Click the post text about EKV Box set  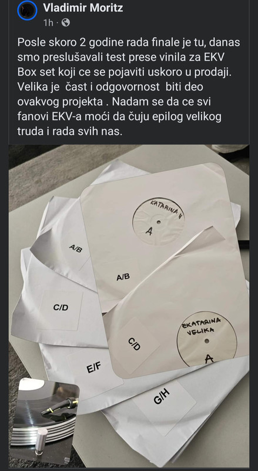pyautogui.click(x=129, y=87)
